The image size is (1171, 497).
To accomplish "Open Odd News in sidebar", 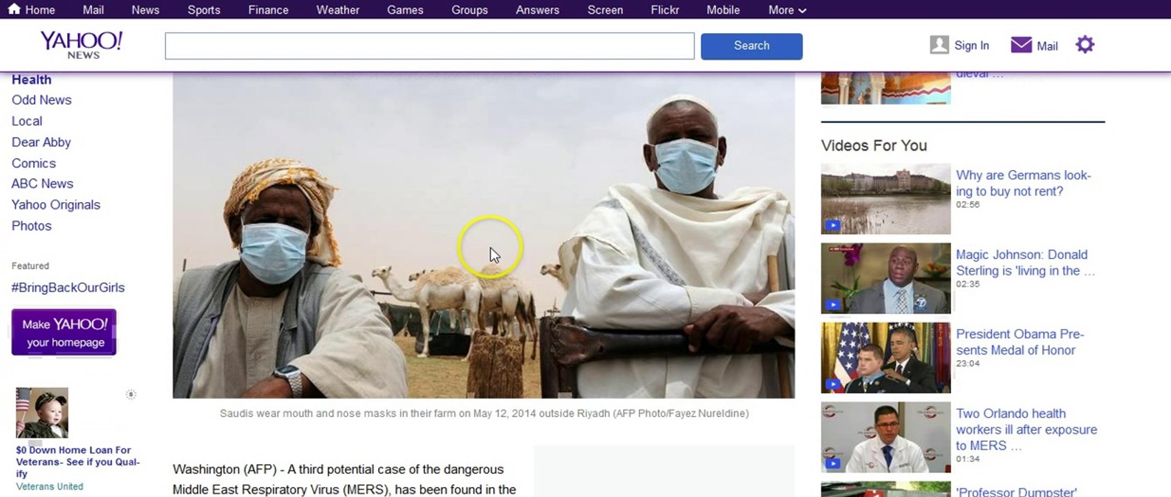I will (x=41, y=100).
